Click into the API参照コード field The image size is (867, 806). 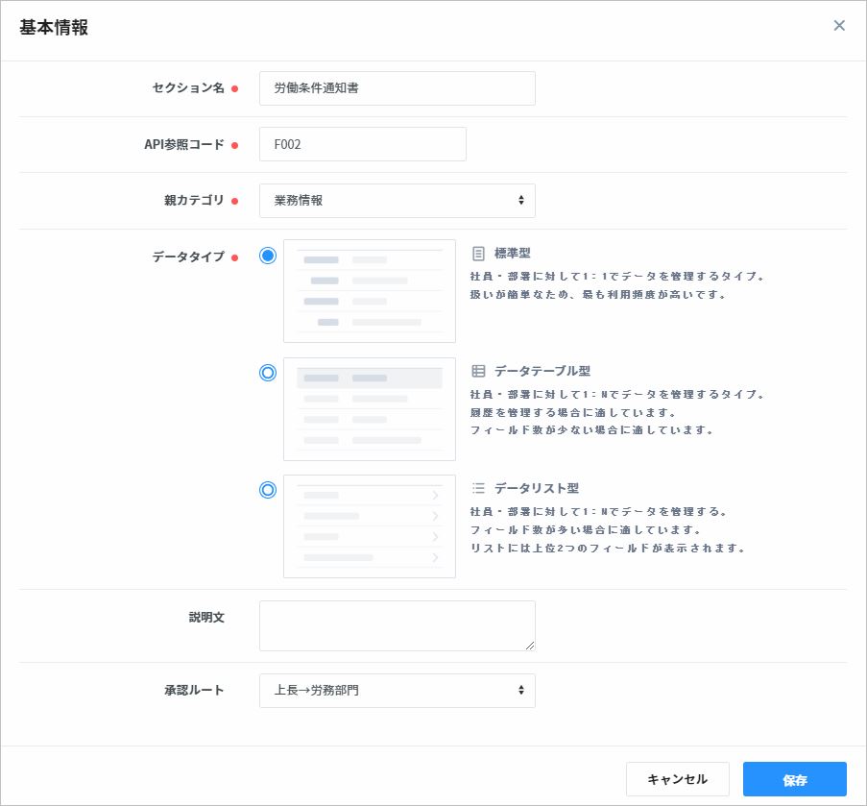pyautogui.click(x=362, y=144)
